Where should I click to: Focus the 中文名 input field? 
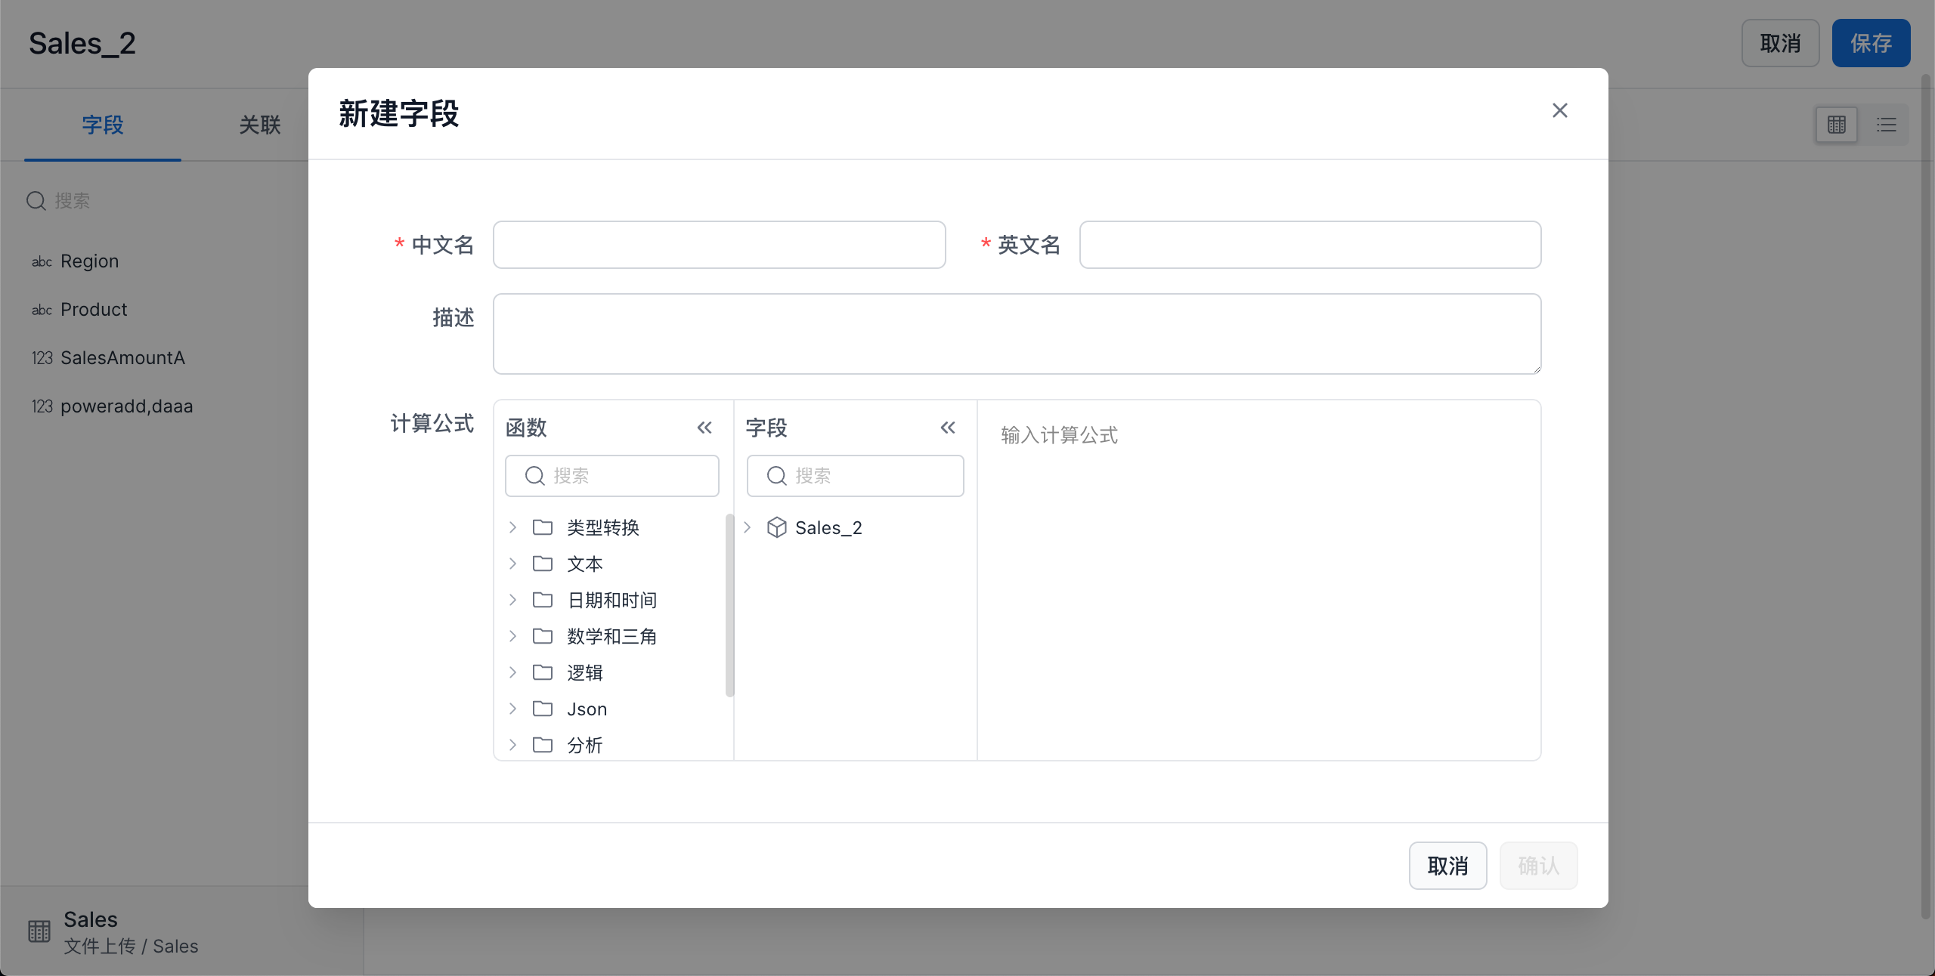(x=719, y=245)
